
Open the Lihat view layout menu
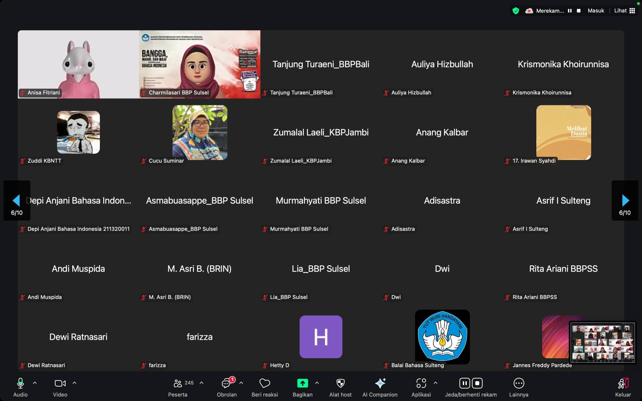624,11
